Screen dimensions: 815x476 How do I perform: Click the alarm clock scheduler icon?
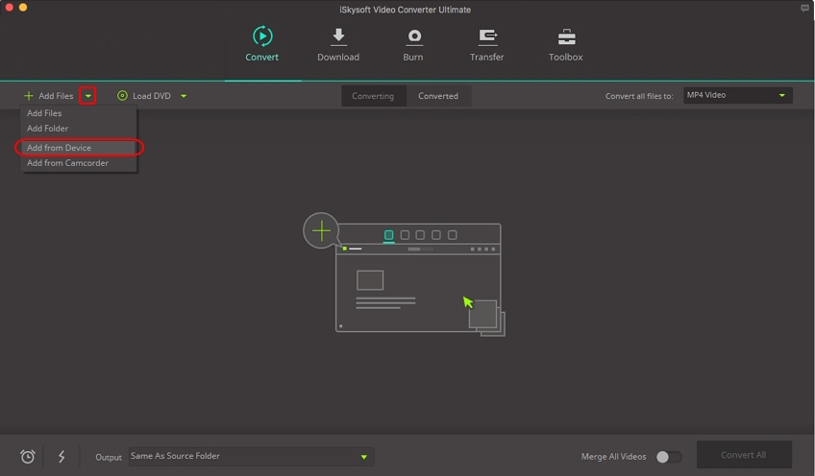coord(28,457)
